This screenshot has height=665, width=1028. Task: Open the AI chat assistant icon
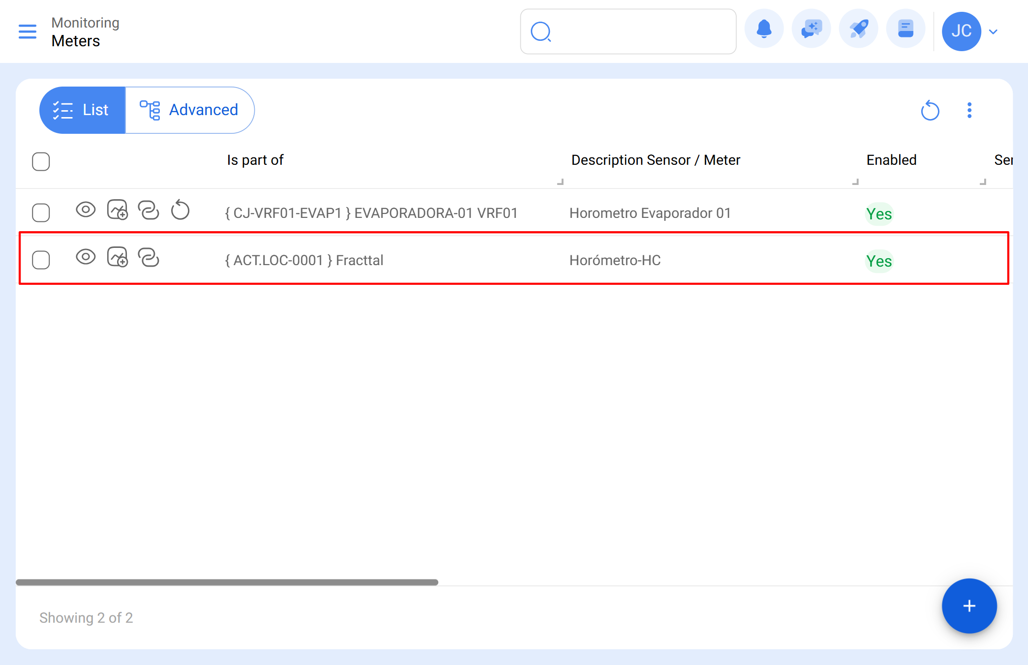(811, 30)
